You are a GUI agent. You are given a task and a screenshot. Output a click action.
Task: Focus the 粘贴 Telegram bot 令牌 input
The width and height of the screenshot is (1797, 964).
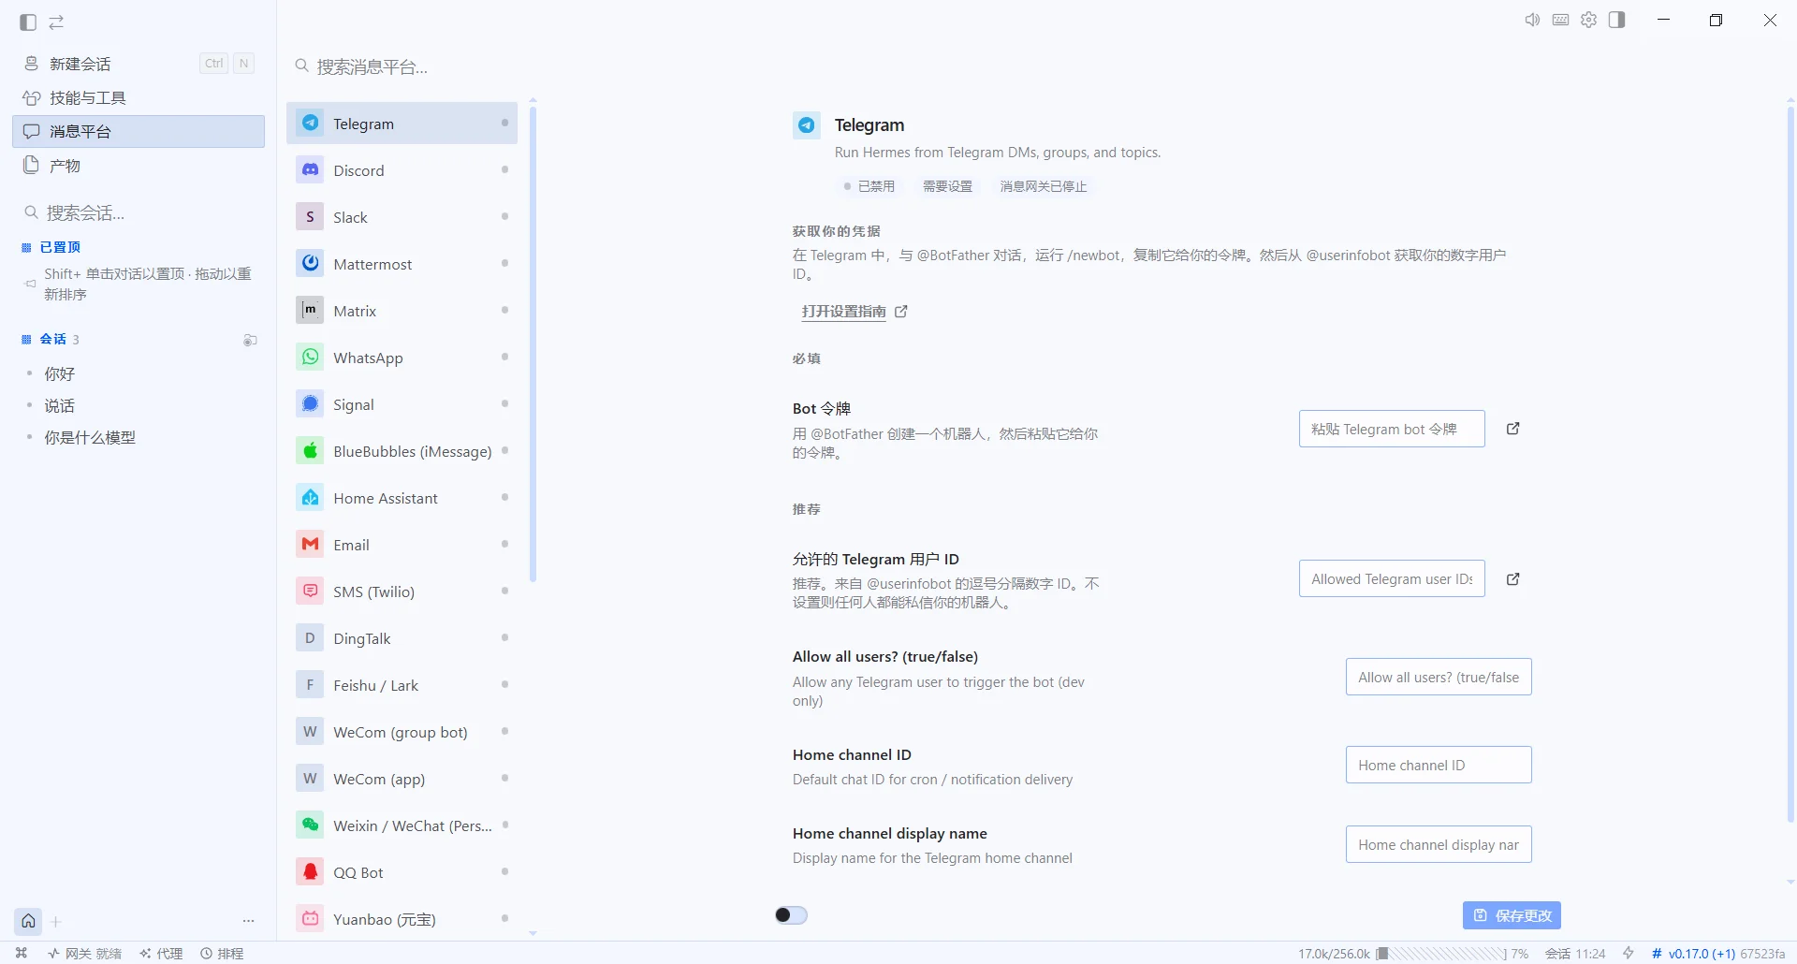[x=1392, y=429]
